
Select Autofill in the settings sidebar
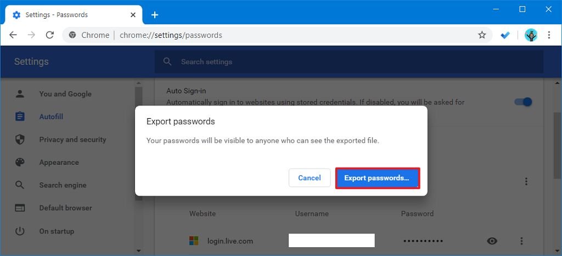point(51,116)
